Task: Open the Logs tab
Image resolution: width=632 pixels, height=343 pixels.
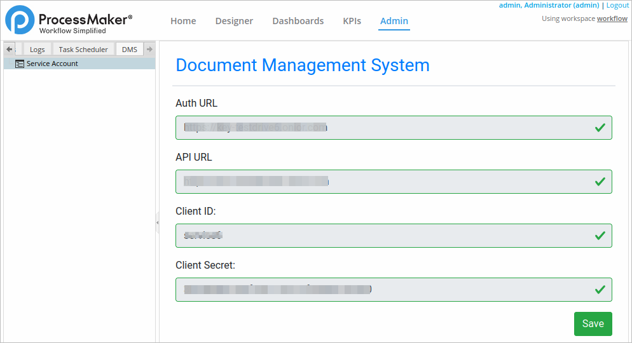Action: (38, 50)
